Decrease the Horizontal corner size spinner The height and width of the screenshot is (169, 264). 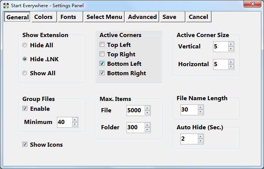[231, 67]
